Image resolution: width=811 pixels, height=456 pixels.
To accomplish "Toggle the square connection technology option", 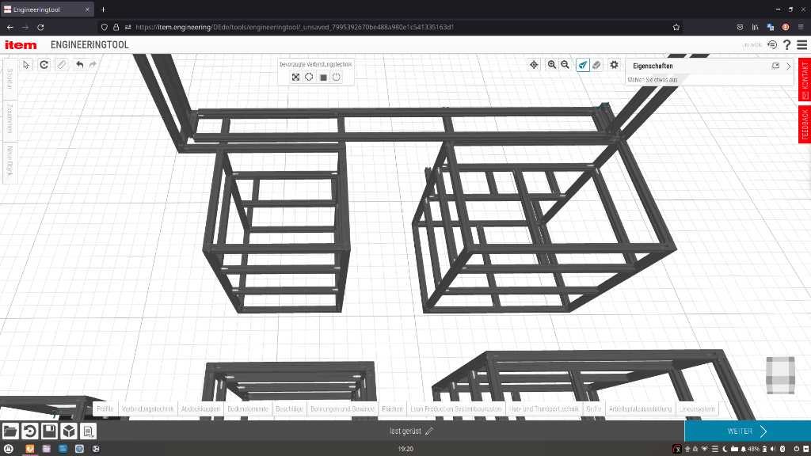I will click(323, 77).
